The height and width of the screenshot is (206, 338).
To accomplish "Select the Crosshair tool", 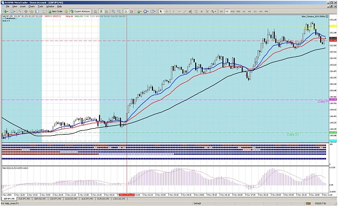I will click(x=167, y=11).
